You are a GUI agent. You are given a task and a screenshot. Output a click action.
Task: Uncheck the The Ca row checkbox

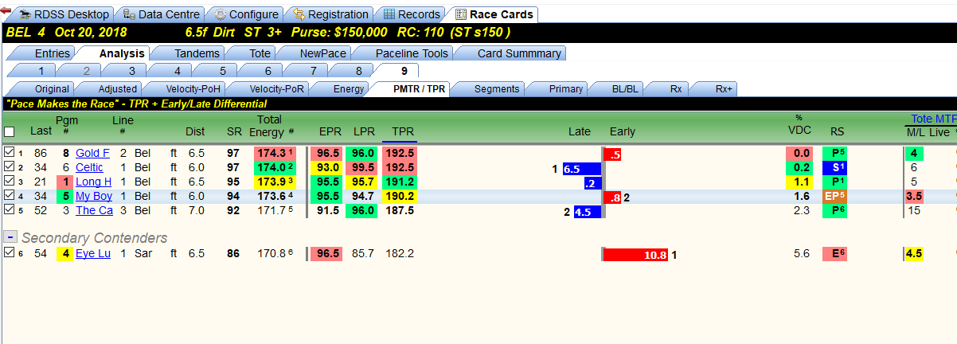click(9, 210)
